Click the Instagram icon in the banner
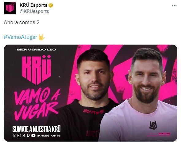Screen dimensions: 181x148 pos(19,135)
